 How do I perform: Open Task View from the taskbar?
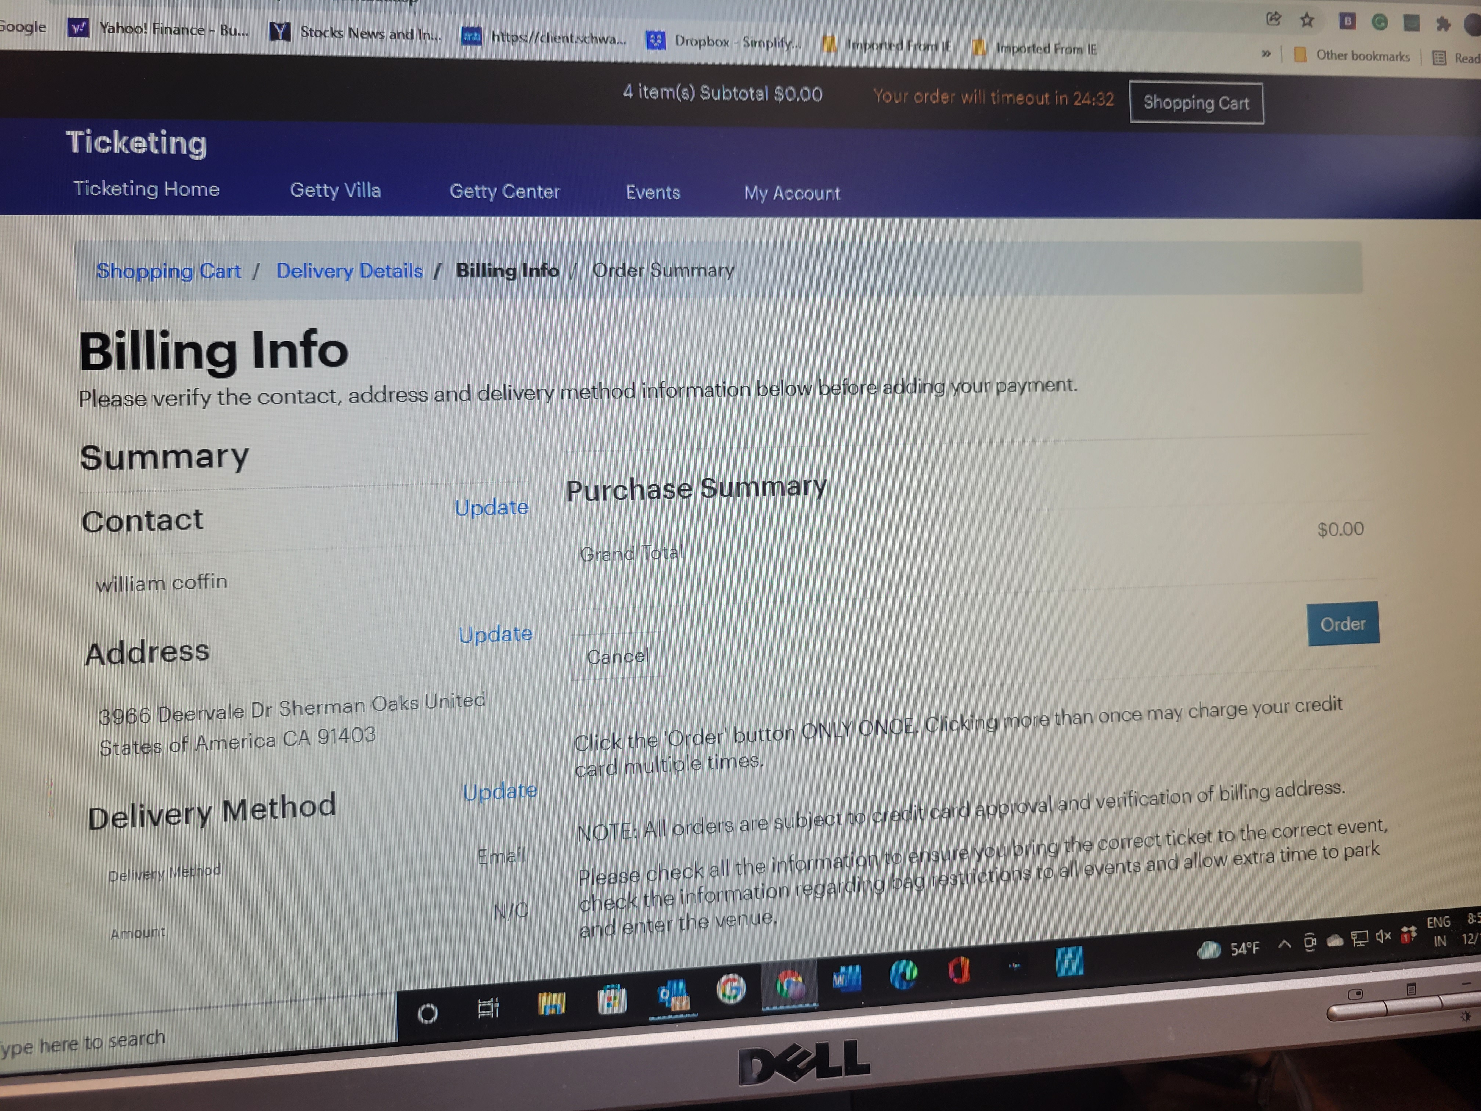pyautogui.click(x=488, y=1008)
